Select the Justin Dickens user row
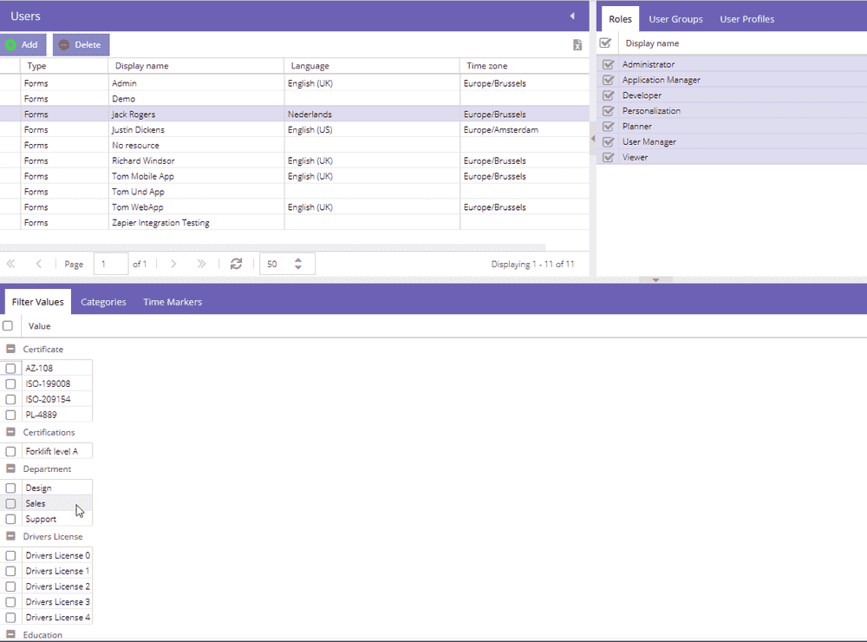This screenshot has width=867, height=642. pos(295,129)
